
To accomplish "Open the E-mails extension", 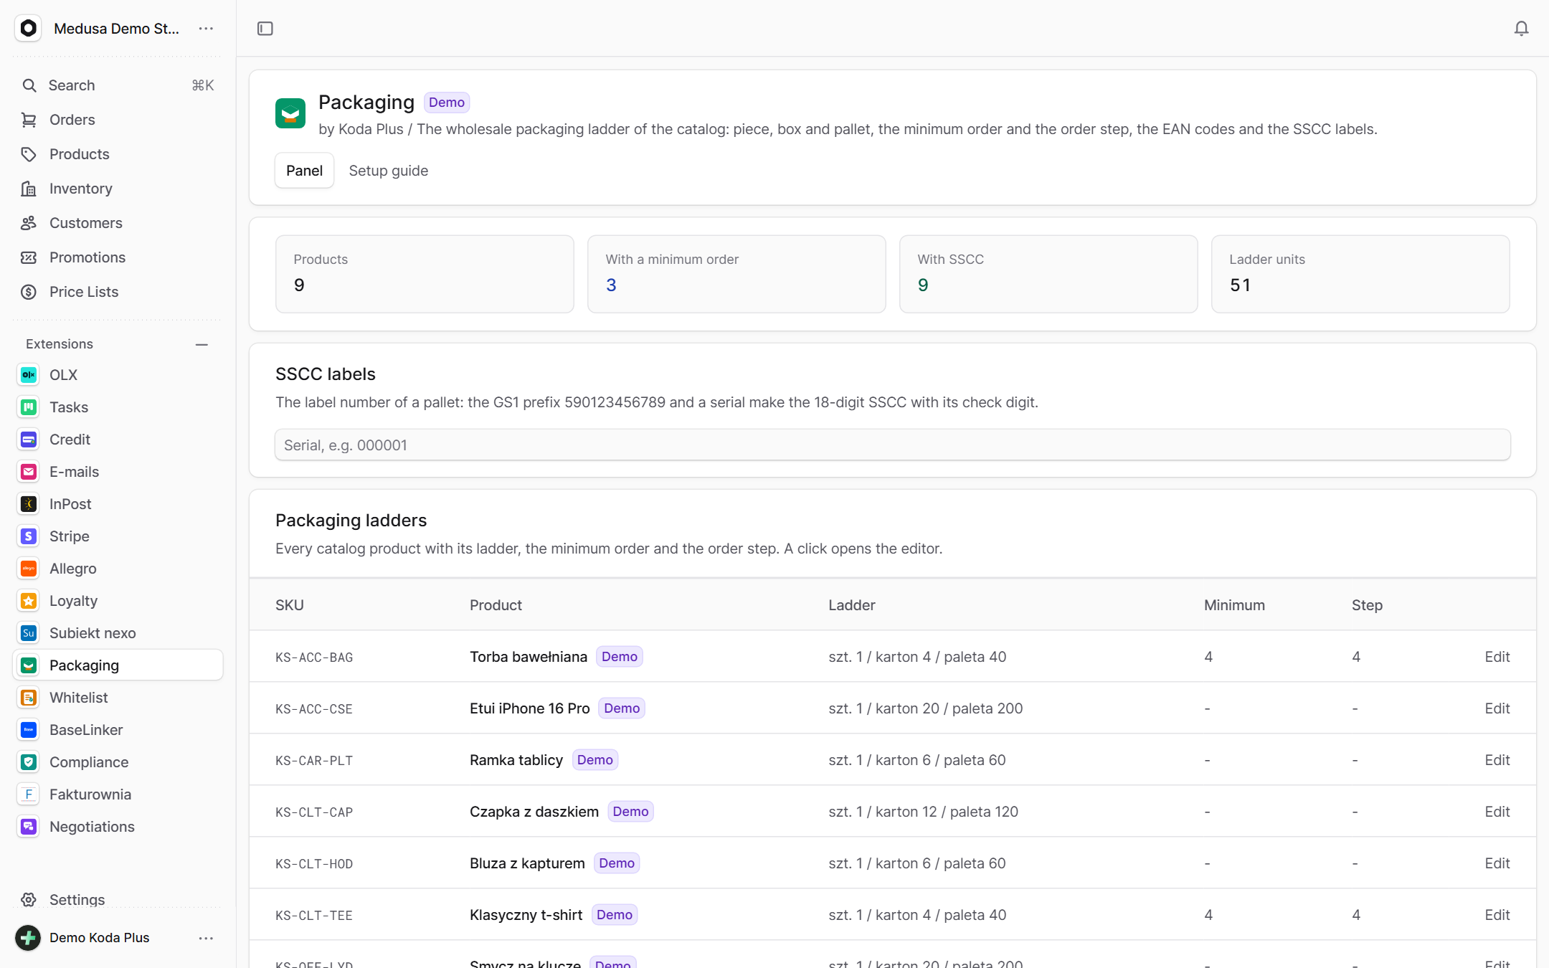I will (118, 472).
